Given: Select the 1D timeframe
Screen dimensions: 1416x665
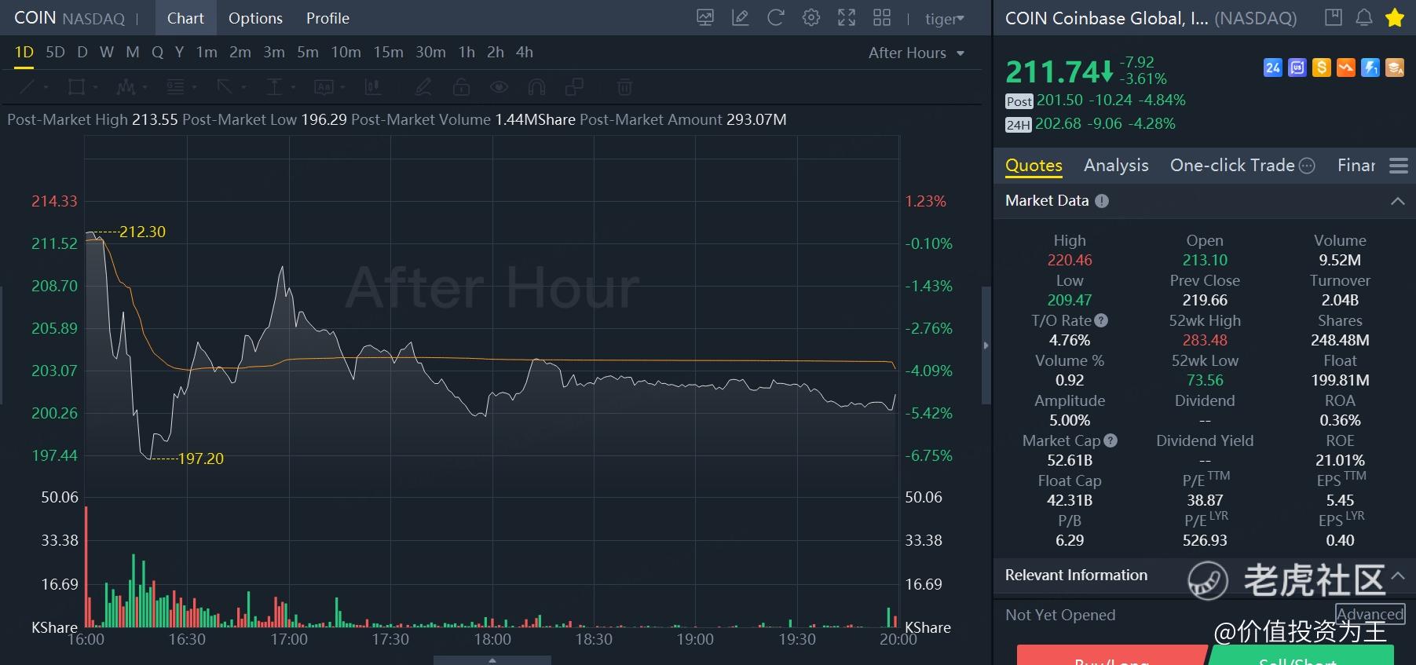Looking at the screenshot, I should pyautogui.click(x=24, y=53).
